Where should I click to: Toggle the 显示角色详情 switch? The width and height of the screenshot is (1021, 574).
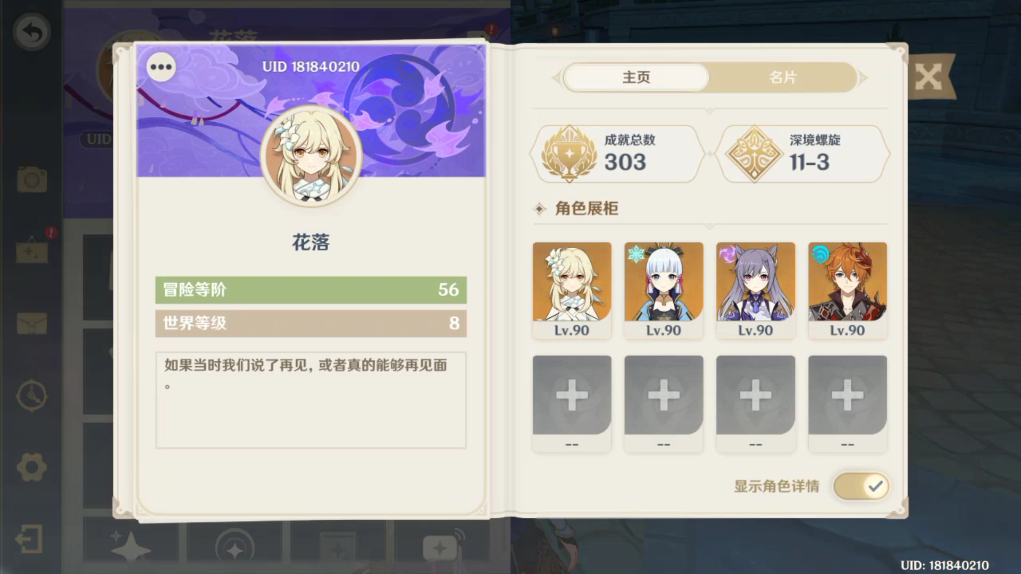(861, 486)
